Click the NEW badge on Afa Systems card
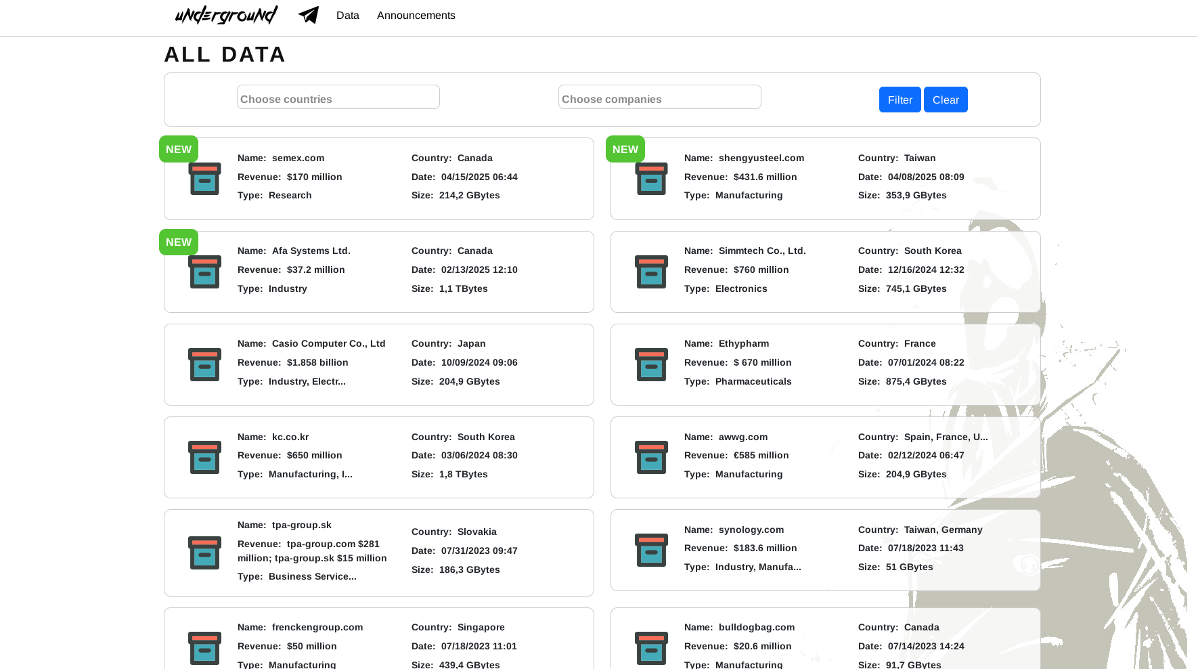Image resolution: width=1198 pixels, height=669 pixels. coord(179,242)
